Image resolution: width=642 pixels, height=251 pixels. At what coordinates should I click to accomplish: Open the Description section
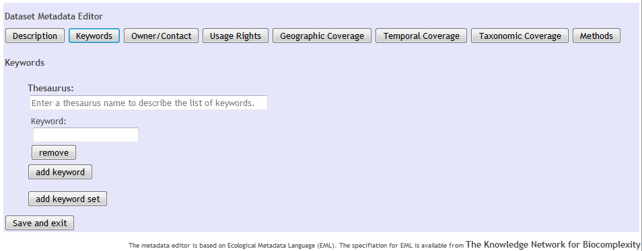[x=35, y=36]
